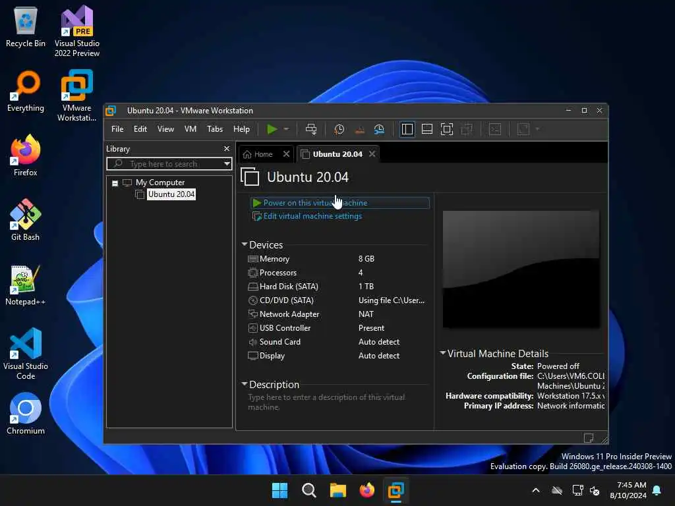
Task: Open Chromium desktop shortcut
Action: [x=26, y=414]
